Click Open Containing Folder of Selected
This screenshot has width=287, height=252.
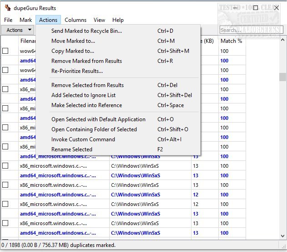point(94,129)
